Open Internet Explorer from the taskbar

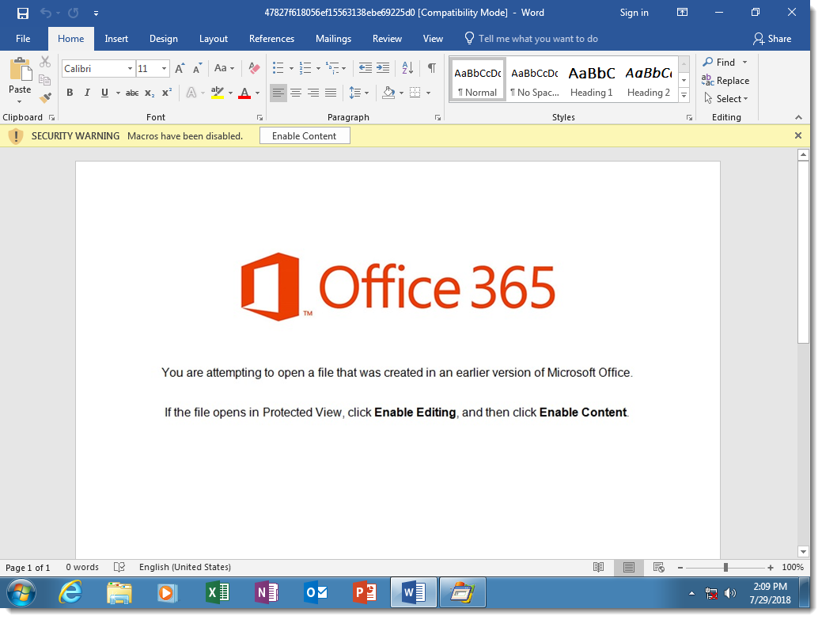(x=70, y=593)
